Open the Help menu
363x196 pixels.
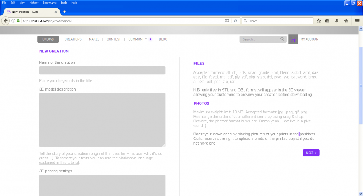(x=74, y=3)
